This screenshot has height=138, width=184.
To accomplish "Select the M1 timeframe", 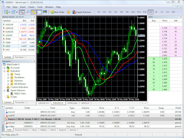I will [99, 12].
